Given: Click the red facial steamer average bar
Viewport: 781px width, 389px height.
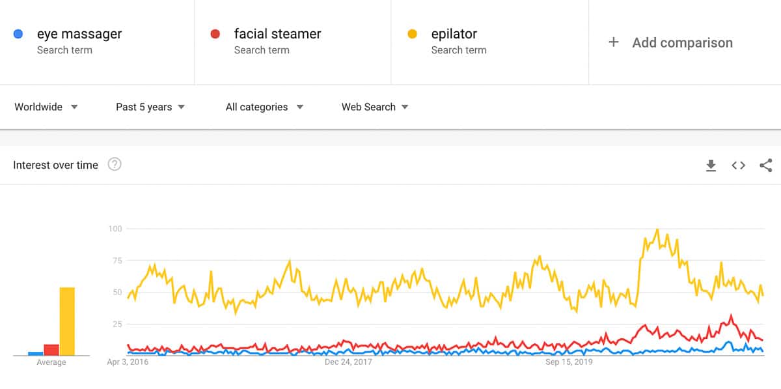Looking at the screenshot, I should click(x=51, y=350).
